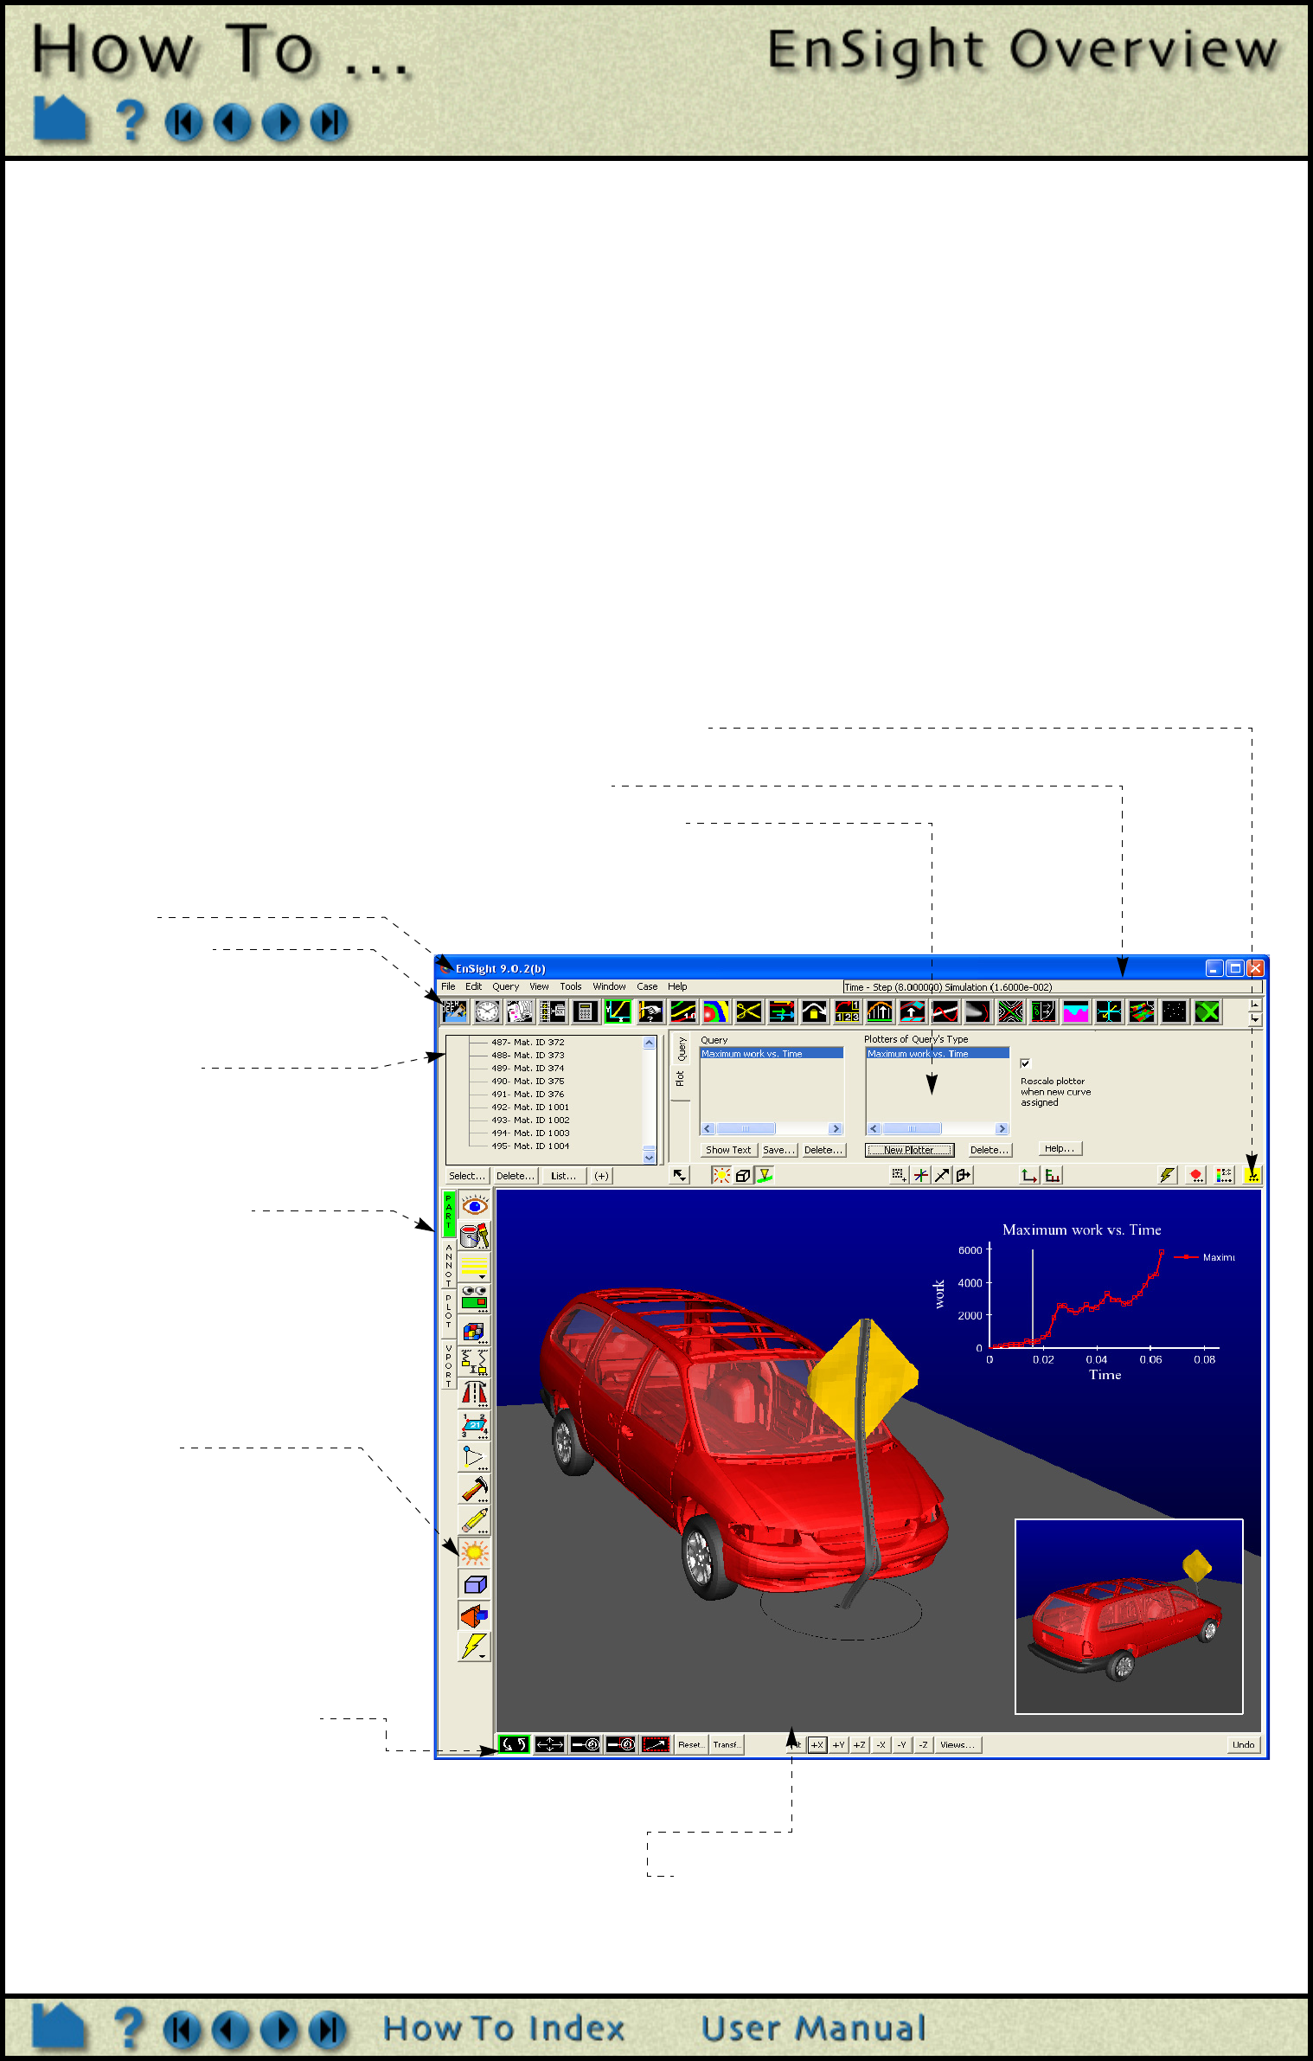Click the Select... button under parts list
Screen dimensions: 1313x2061
467,1176
